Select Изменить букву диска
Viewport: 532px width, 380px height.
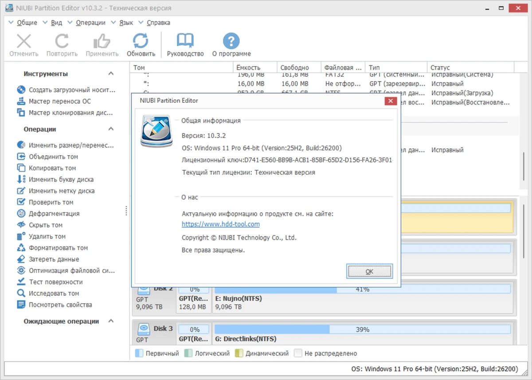pyautogui.click(x=55, y=180)
